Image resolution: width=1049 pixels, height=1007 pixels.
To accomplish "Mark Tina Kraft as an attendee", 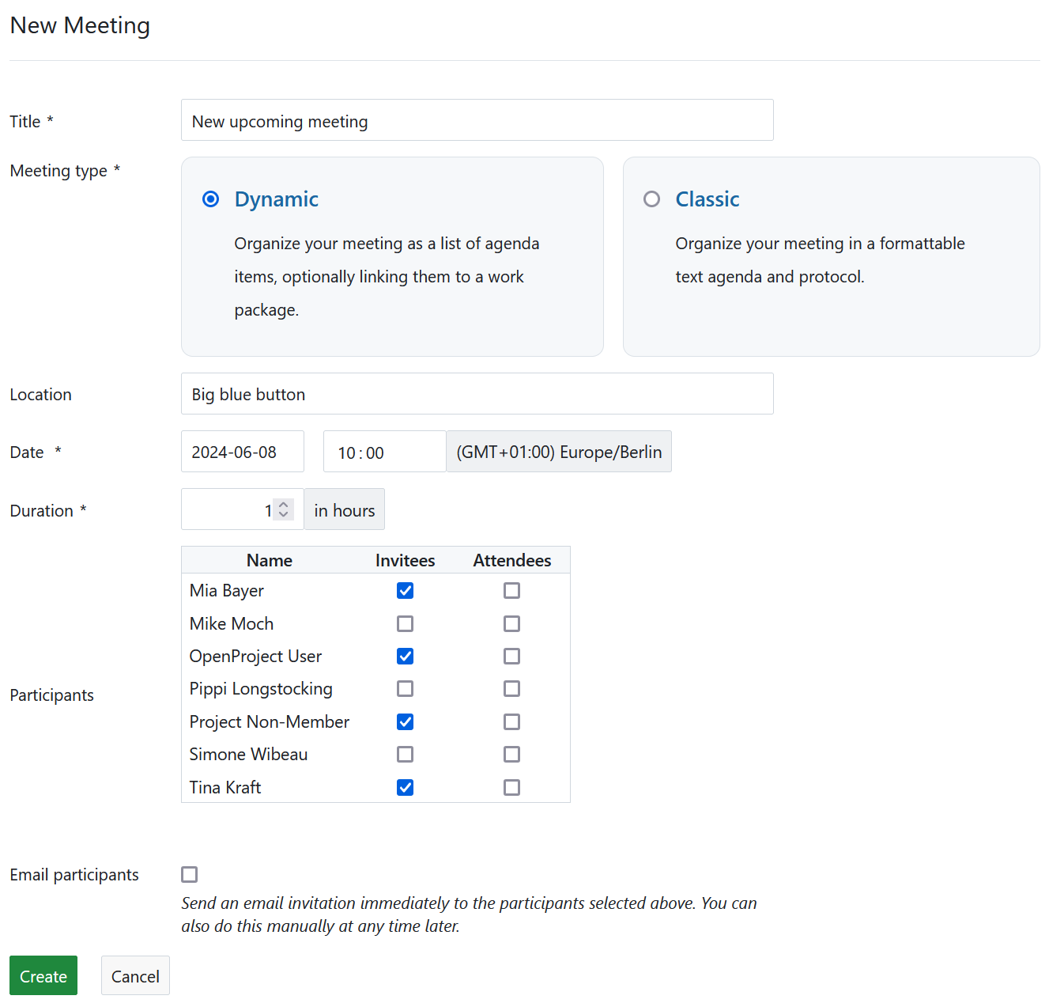I will [511, 788].
